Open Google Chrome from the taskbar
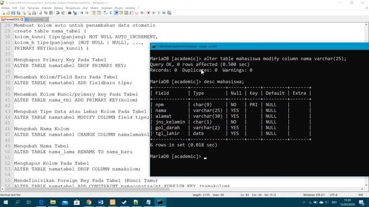The width and height of the screenshot is (369, 207). point(89,202)
